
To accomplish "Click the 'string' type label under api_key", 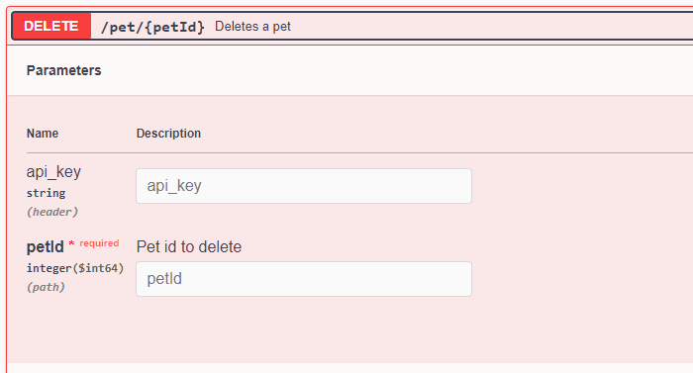I will tap(46, 193).
